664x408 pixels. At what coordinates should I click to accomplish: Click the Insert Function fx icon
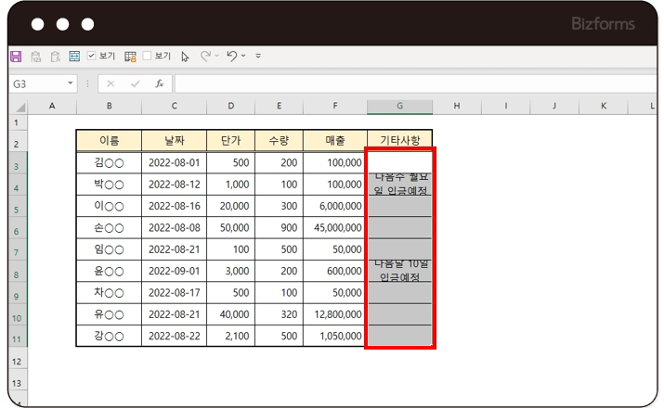(159, 83)
